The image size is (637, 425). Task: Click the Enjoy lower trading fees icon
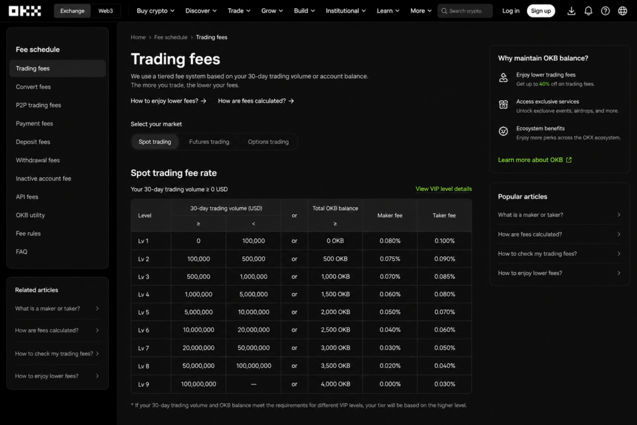503,78
